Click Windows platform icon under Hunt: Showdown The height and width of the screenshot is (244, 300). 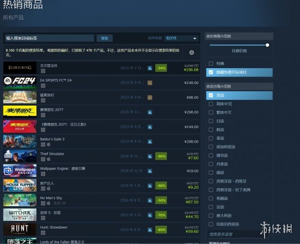(x=43, y=233)
